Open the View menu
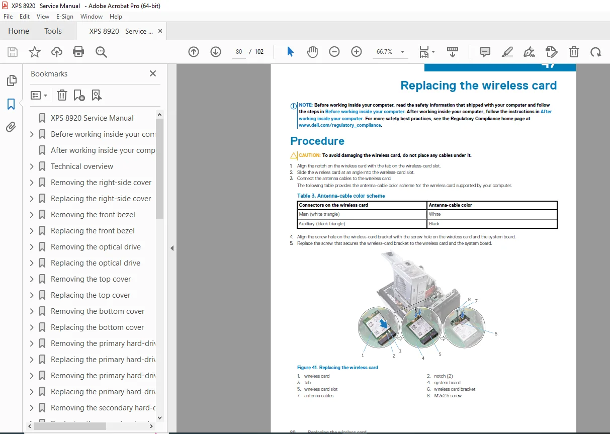610x434 pixels. pos(43,17)
